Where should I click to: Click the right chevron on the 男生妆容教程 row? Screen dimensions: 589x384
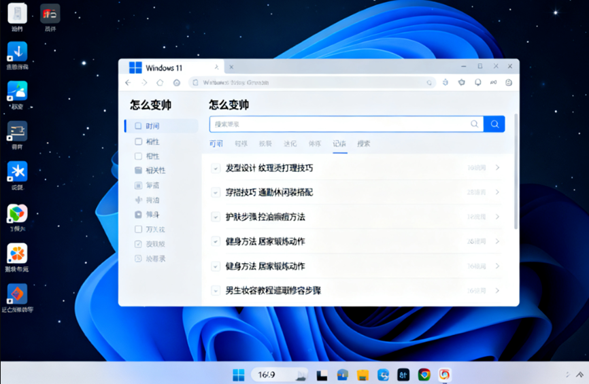[x=497, y=290]
